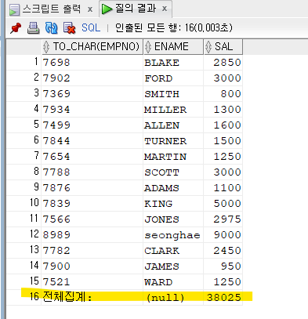The image size is (308, 319).
Task: Click the red pin icon
Action: click(16, 28)
